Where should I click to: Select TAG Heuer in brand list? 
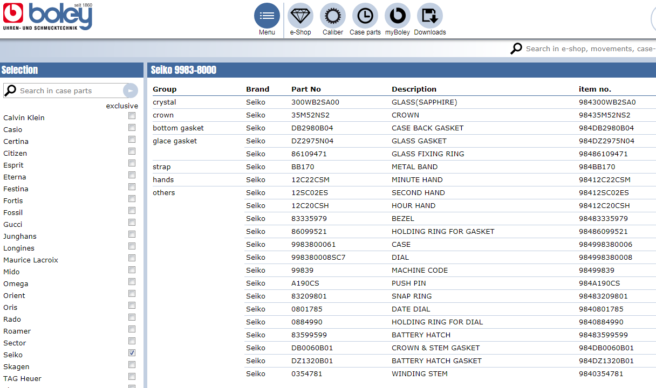[x=23, y=379]
